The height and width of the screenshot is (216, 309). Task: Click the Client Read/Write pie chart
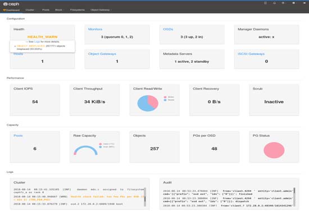click(x=148, y=103)
